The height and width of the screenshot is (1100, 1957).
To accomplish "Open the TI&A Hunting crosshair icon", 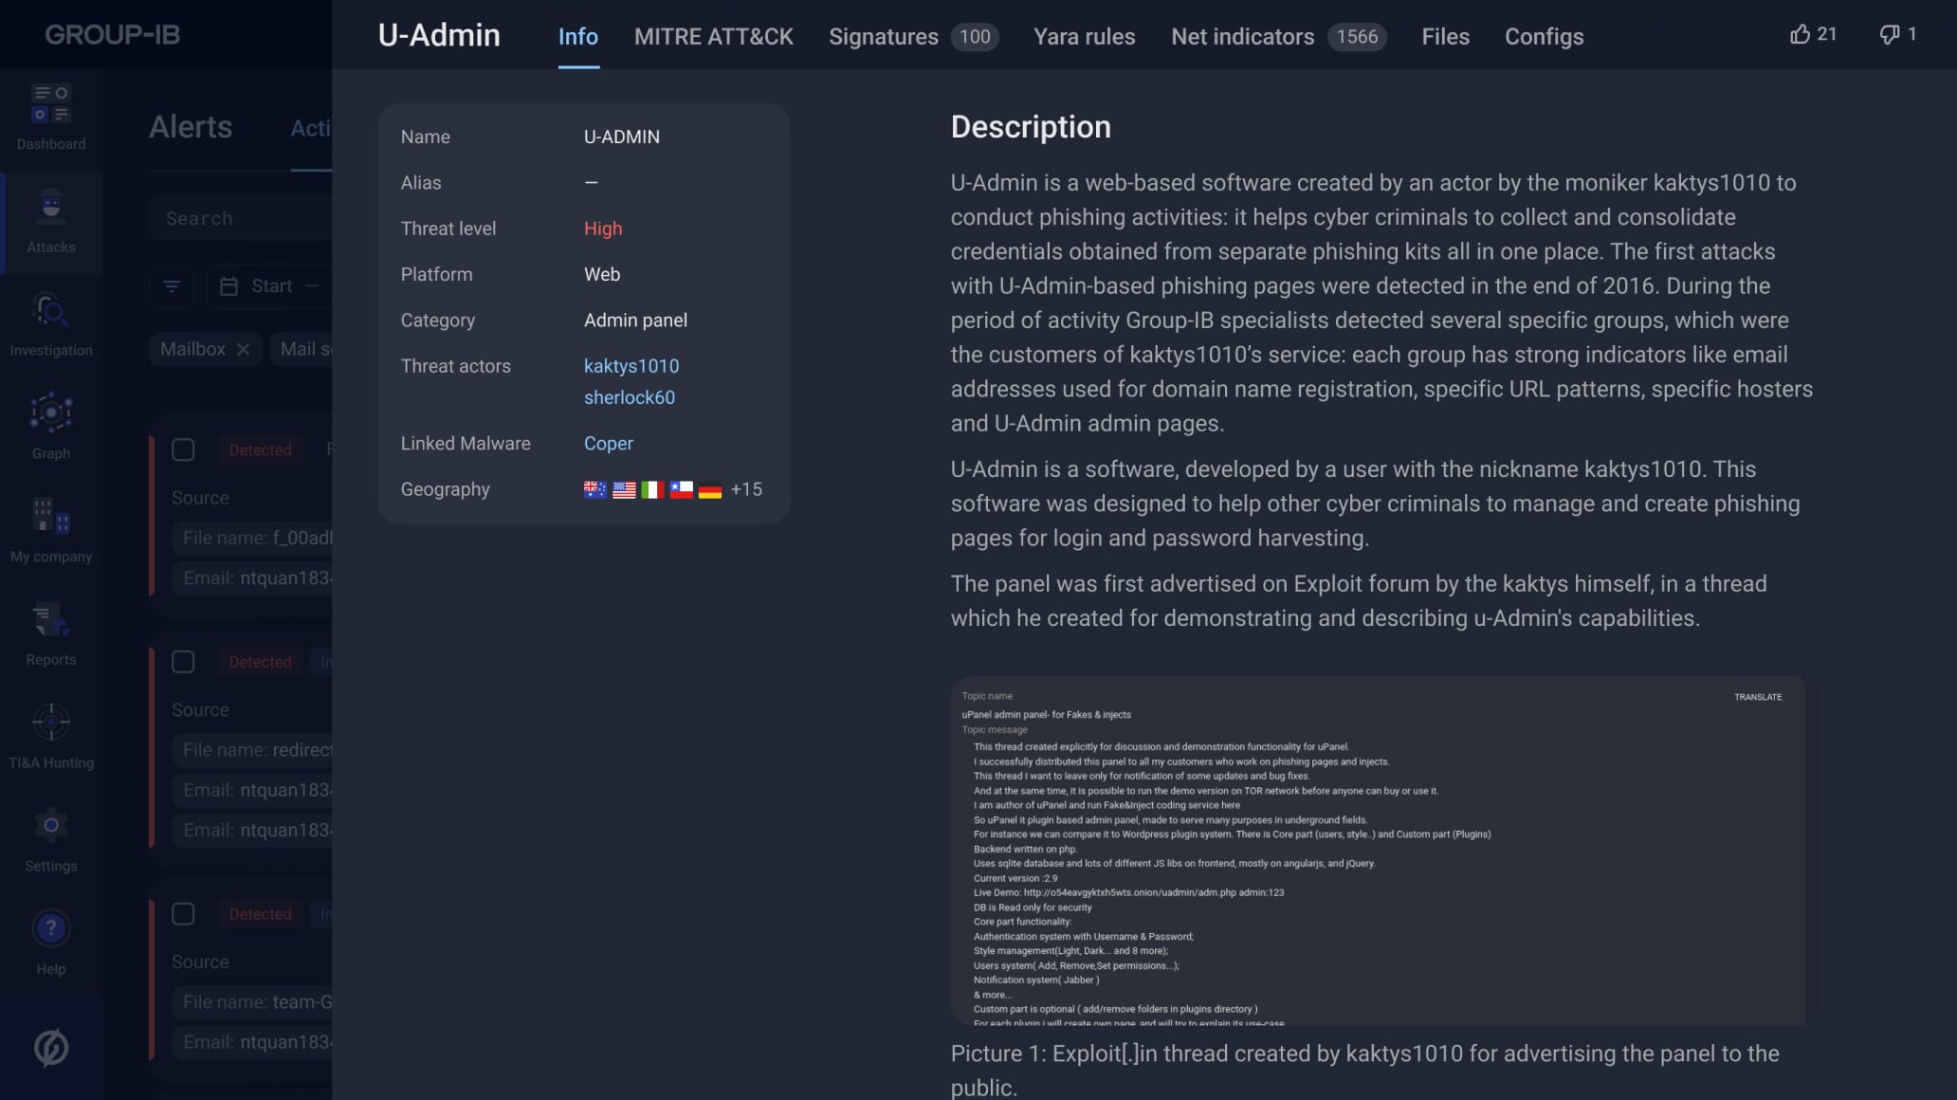I will point(51,723).
